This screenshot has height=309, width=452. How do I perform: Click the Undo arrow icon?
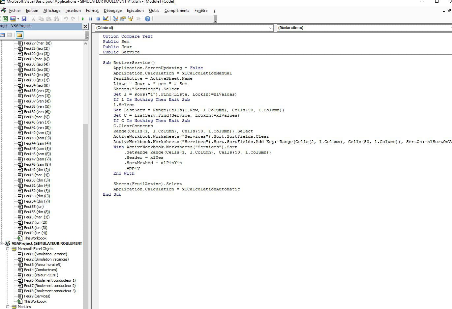pos(66,19)
